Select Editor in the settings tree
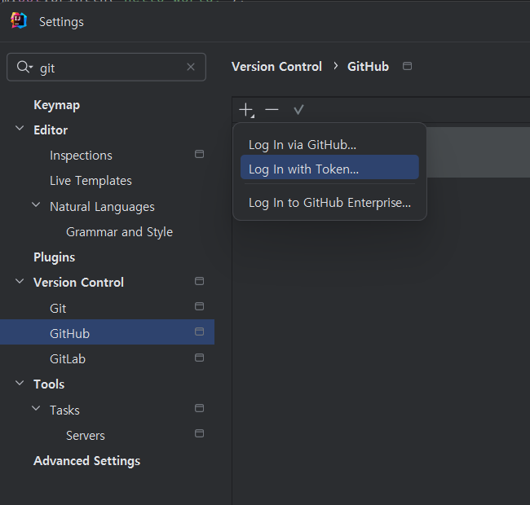This screenshot has width=530, height=505. click(51, 130)
